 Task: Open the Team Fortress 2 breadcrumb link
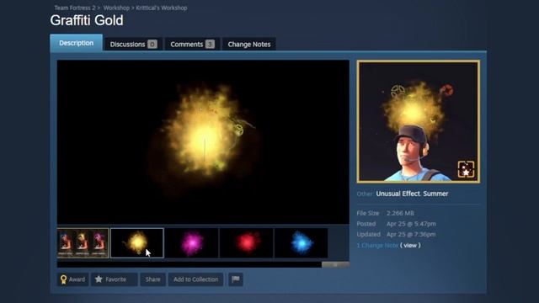point(75,8)
